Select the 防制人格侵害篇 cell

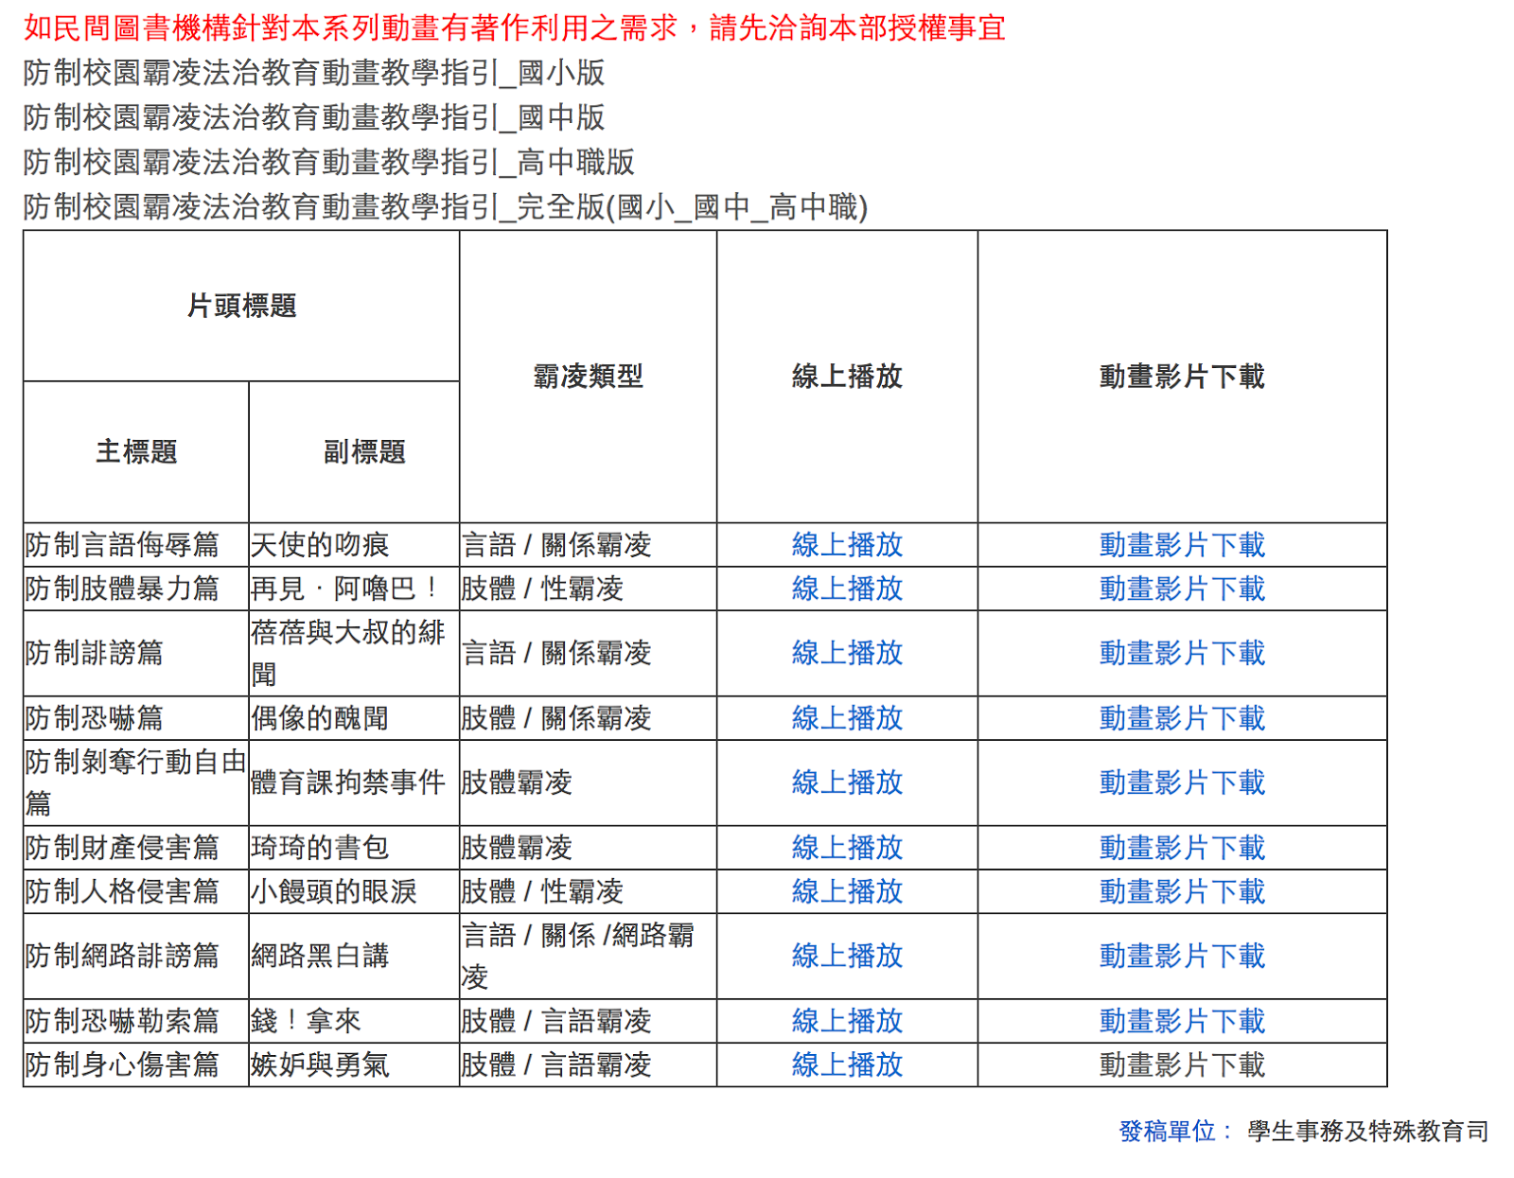coord(136,891)
